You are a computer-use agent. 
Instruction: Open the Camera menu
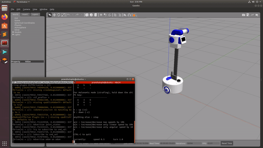(x=26, y=10)
